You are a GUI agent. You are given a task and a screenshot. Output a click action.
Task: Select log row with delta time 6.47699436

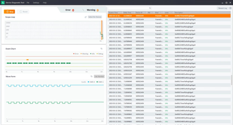coord(169,38)
